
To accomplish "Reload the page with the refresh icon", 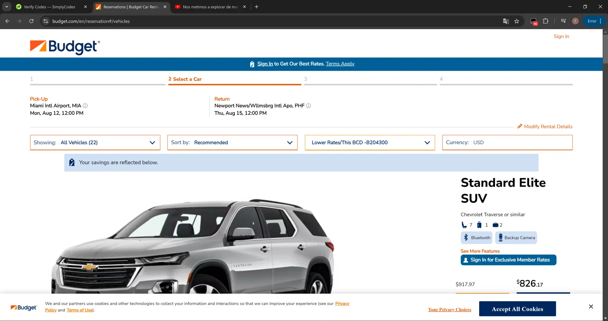I will pyautogui.click(x=31, y=21).
